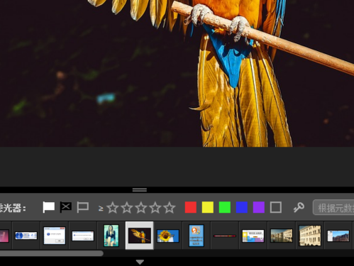Select the pink gradient thumbnail

pos(4,235)
